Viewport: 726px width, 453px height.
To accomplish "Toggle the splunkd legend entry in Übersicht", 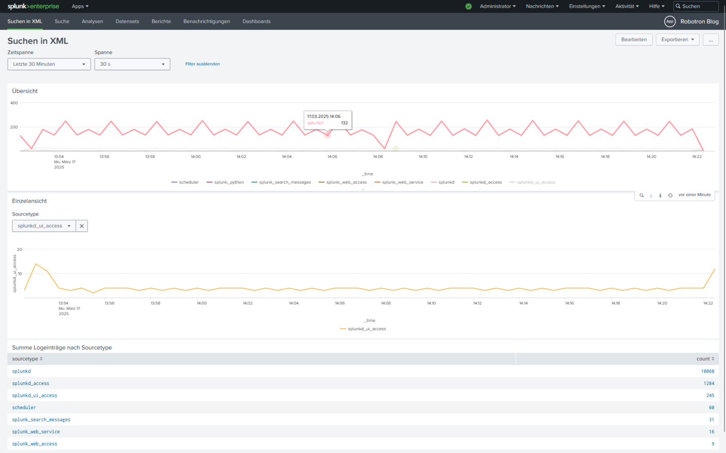I will (x=442, y=182).
